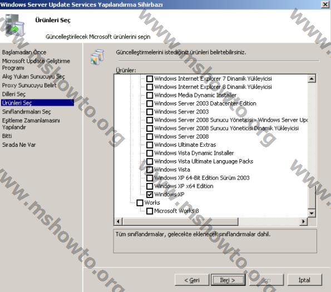Click the product list scroll up arrow
Image resolution: width=331 pixels, height=292 pixels.
click(x=312, y=79)
